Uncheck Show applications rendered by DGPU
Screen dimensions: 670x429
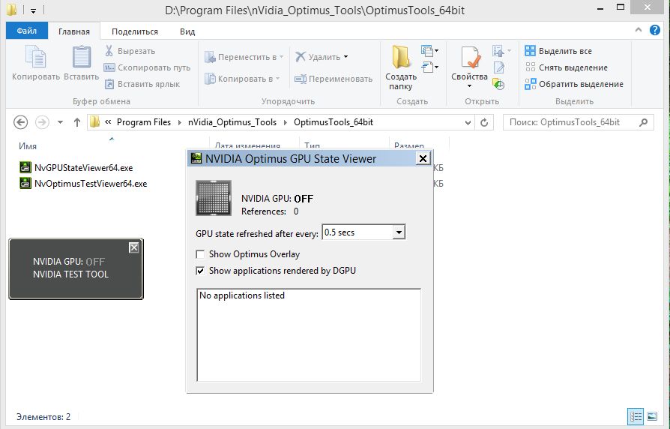pos(200,271)
